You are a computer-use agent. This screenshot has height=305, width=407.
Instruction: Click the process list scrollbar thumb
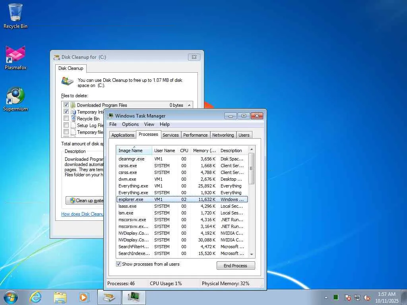(x=251, y=169)
